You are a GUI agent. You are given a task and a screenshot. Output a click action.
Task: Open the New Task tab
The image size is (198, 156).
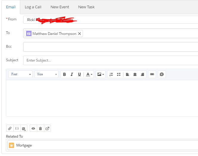tap(87, 7)
